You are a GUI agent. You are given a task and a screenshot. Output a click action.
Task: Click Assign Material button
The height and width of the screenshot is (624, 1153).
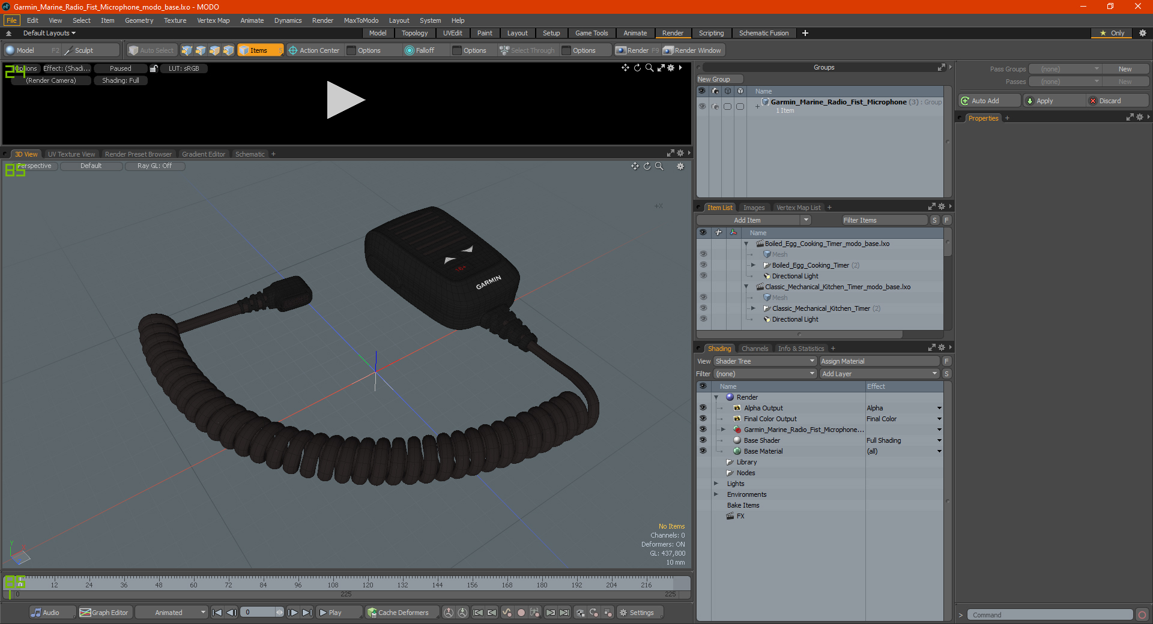click(879, 361)
